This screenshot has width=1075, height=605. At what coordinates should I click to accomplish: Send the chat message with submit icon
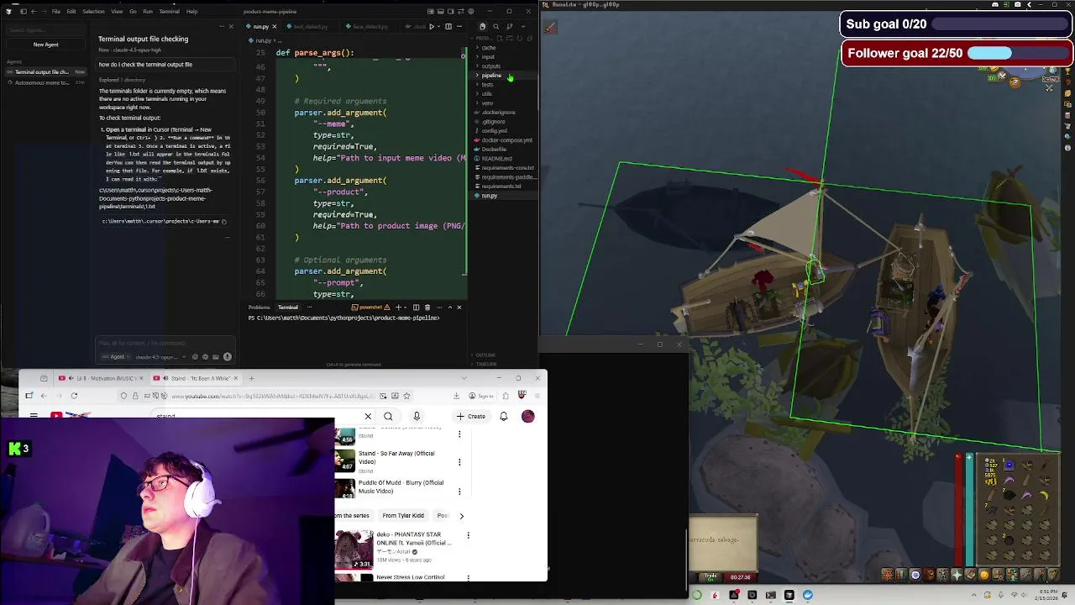[227, 357]
